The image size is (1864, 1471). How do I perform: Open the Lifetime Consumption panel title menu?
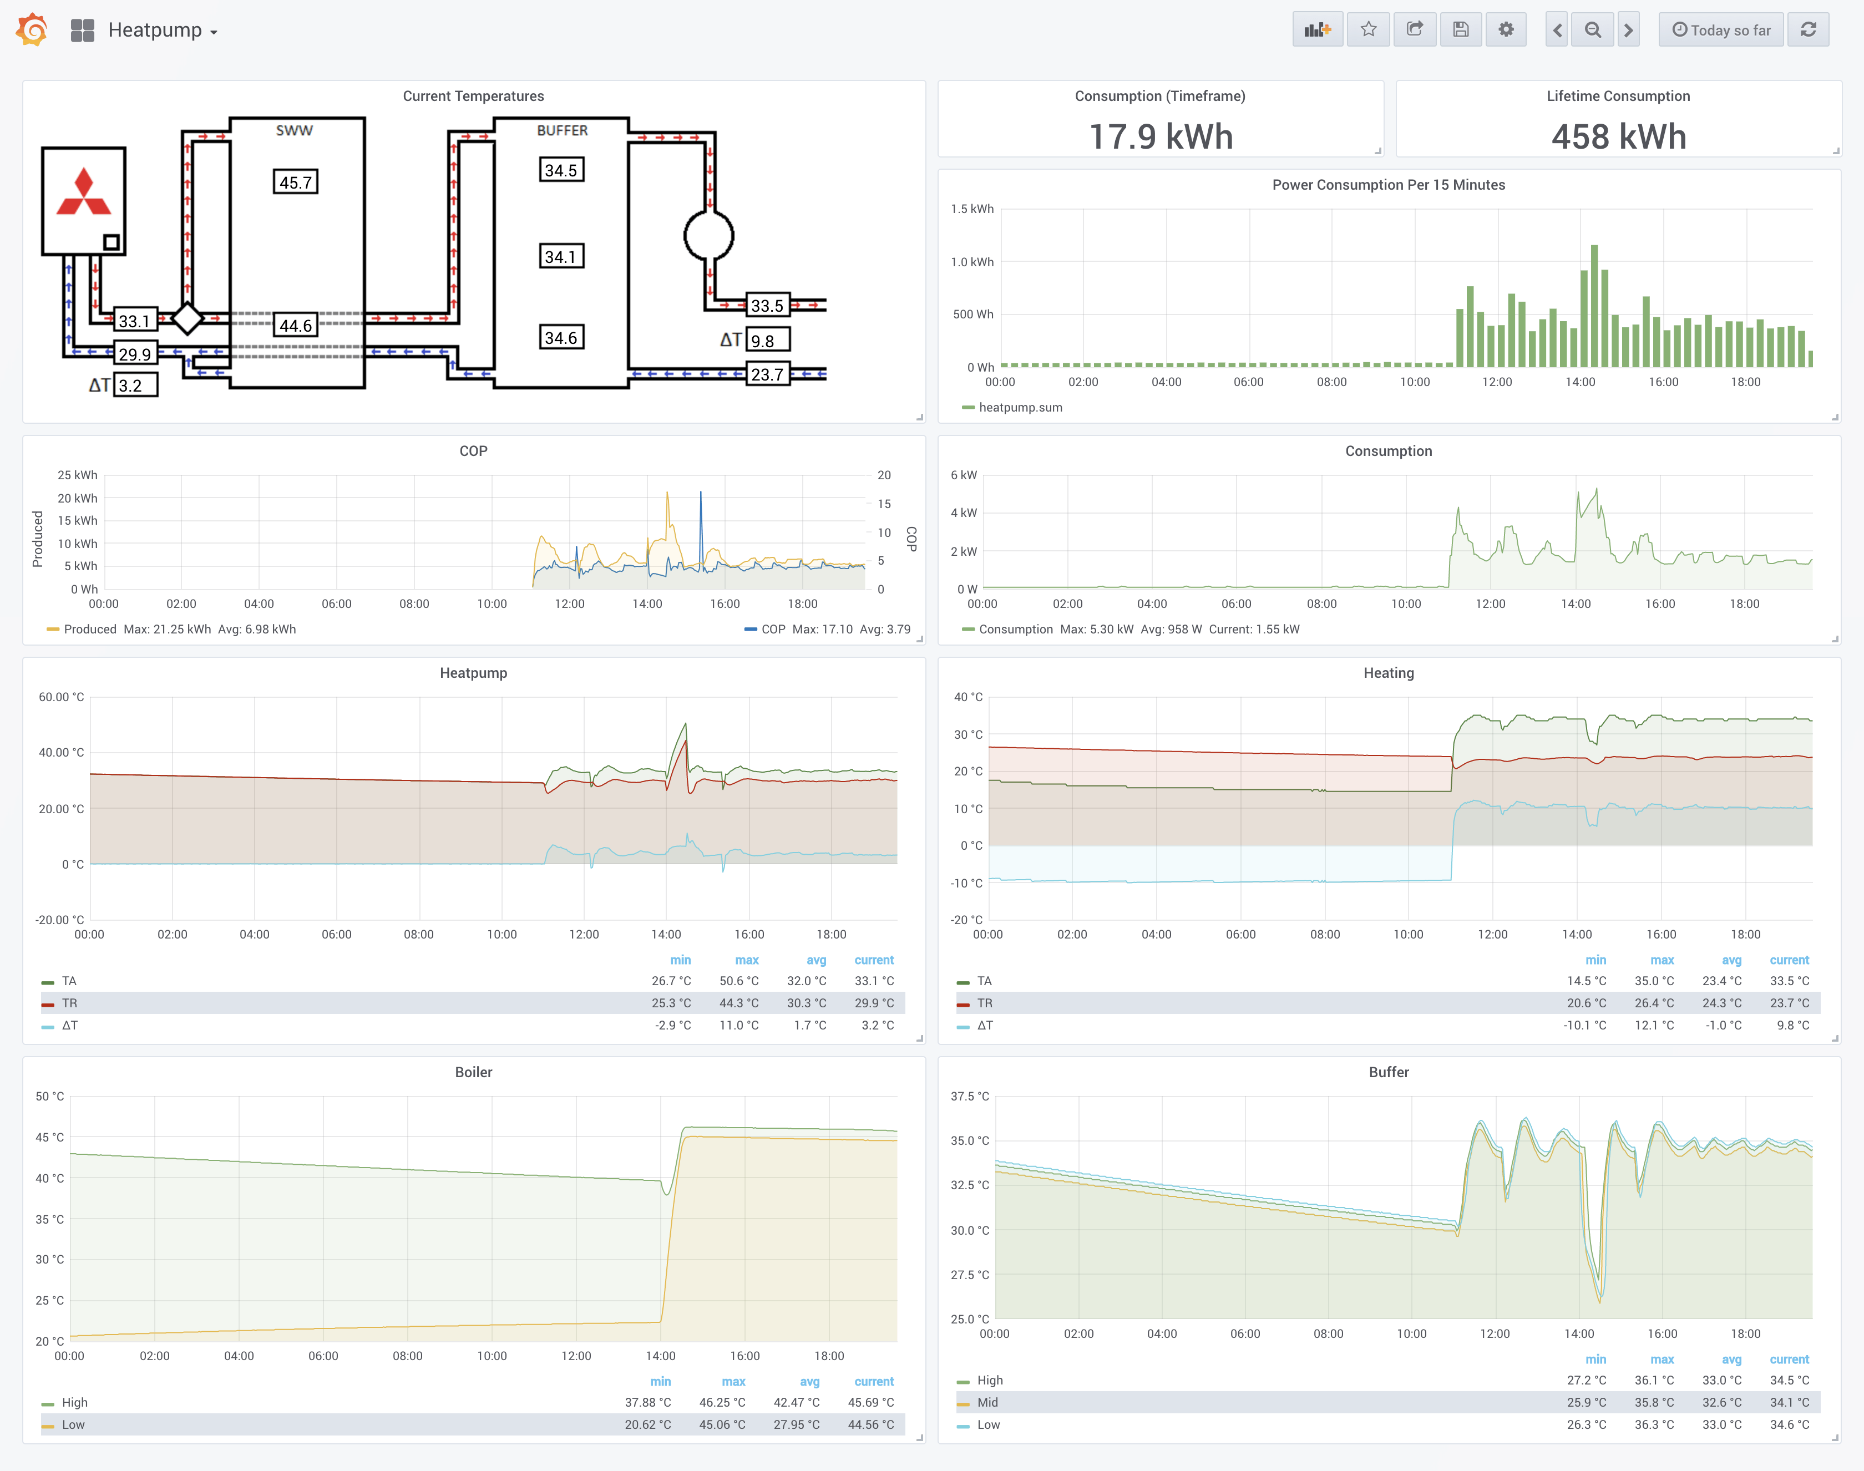[x=1618, y=95]
